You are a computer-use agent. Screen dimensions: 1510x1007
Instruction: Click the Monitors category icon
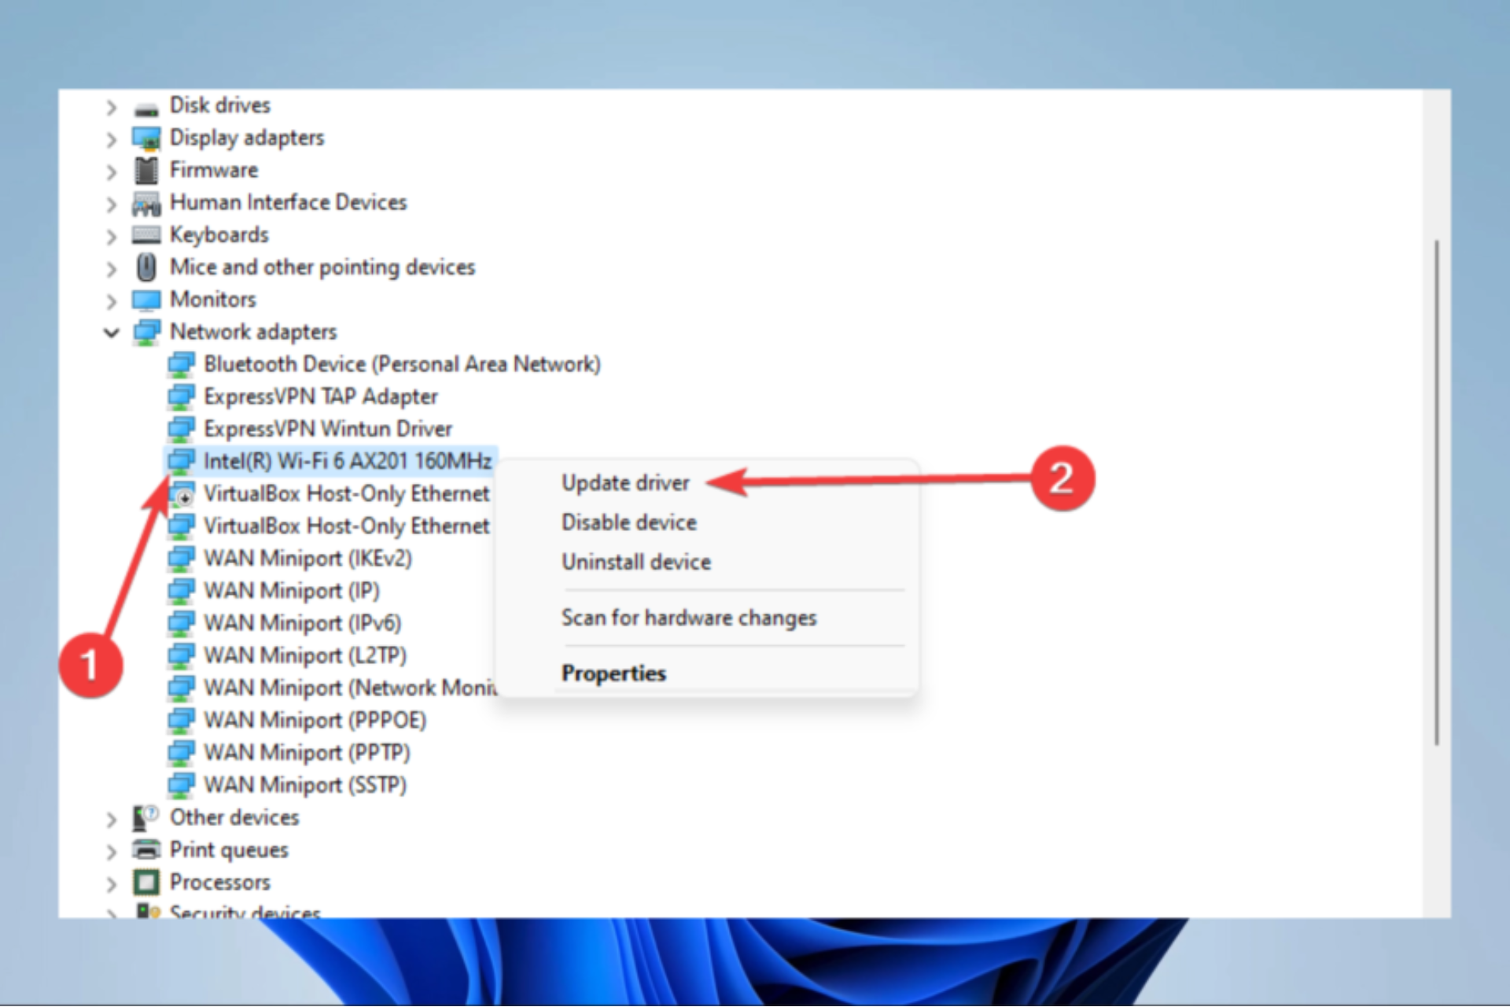pos(146,301)
